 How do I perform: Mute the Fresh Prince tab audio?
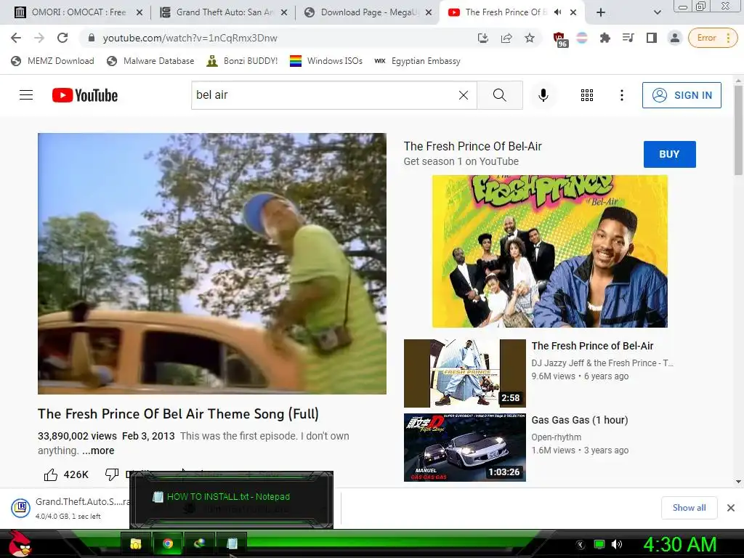click(x=557, y=12)
